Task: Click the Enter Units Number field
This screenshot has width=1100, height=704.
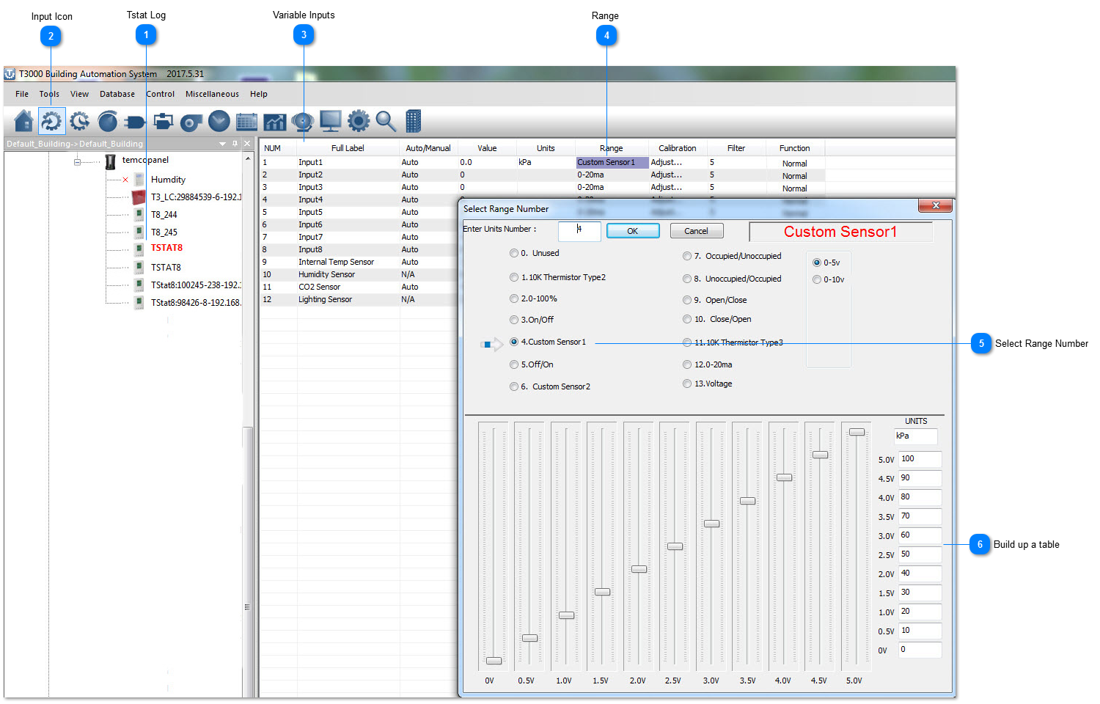Action: (579, 231)
